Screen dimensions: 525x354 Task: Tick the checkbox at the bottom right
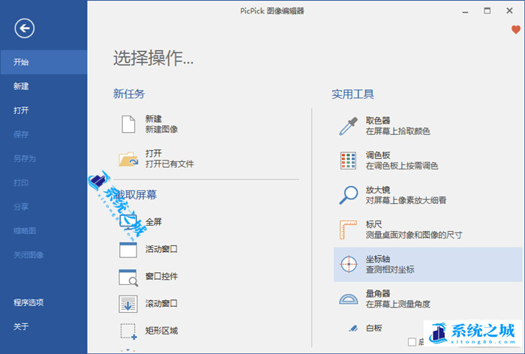point(412,342)
